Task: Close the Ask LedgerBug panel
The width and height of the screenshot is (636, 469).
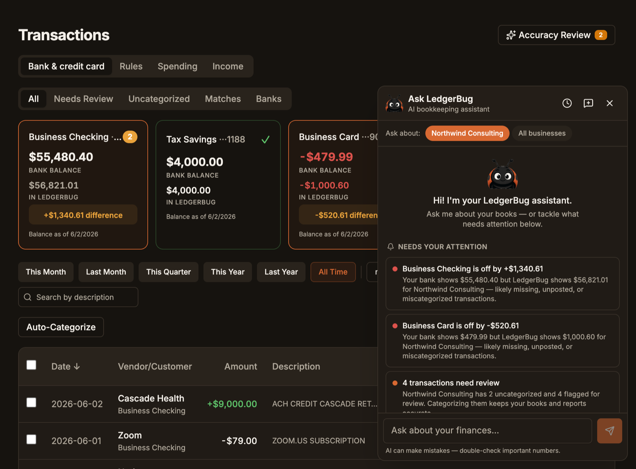Action: [x=609, y=103]
